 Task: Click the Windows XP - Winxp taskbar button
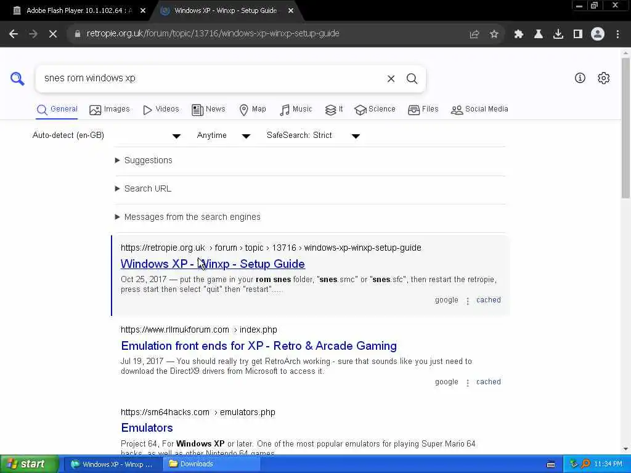tap(113, 464)
